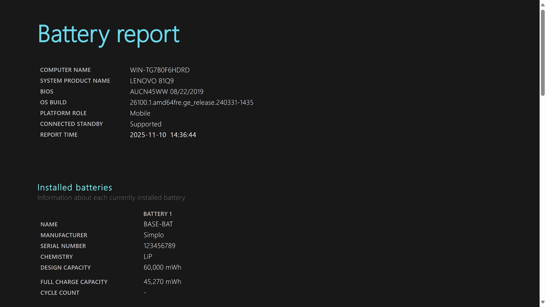Click the scrollbar down arrow
Image resolution: width=546 pixels, height=307 pixels.
(x=543, y=302)
